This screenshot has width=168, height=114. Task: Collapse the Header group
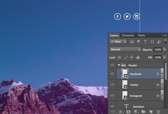click(x=119, y=65)
